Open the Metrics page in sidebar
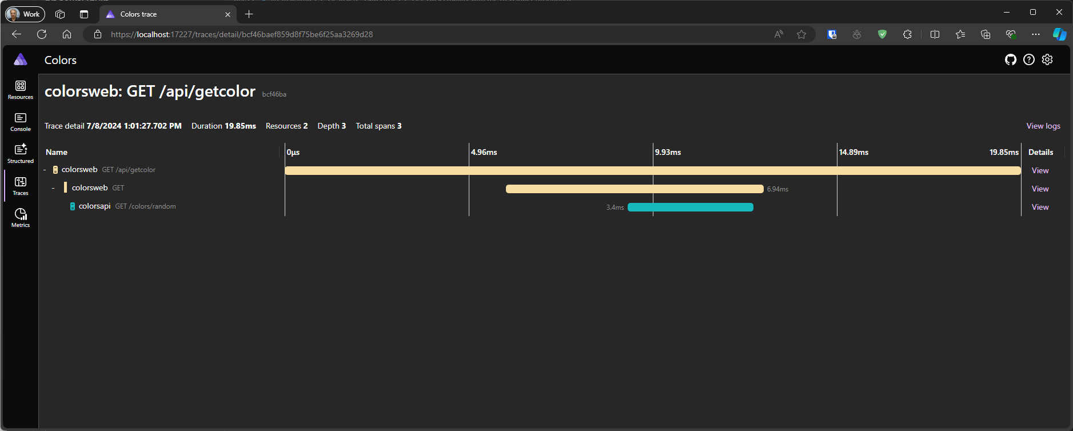 [x=21, y=218]
